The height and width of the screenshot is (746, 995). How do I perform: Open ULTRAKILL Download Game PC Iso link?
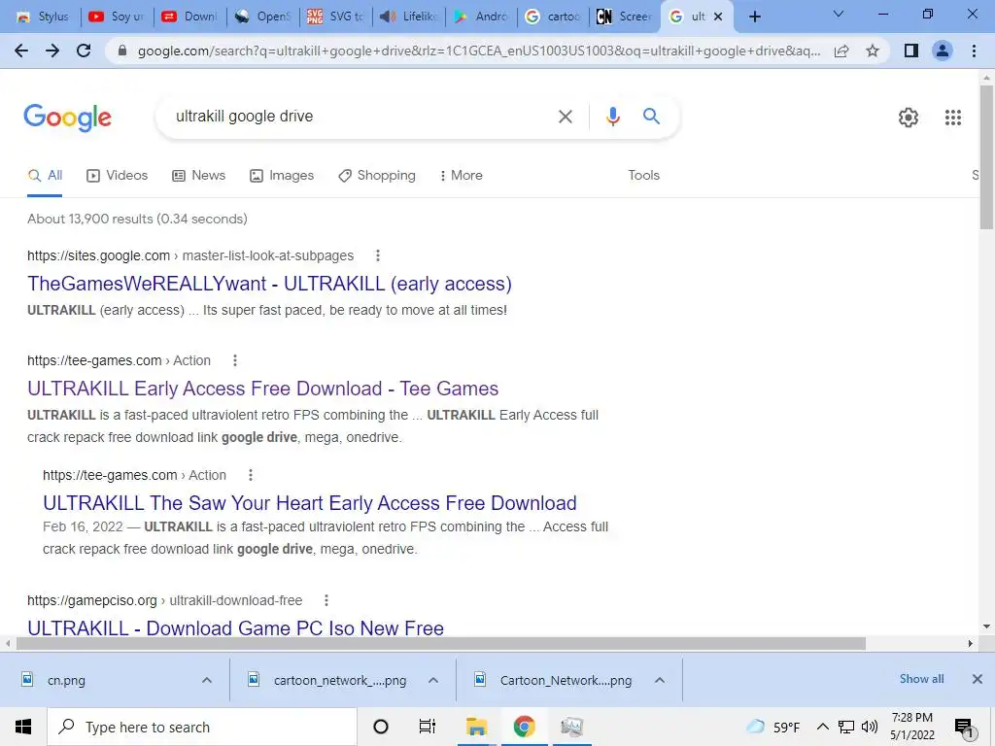[235, 628]
